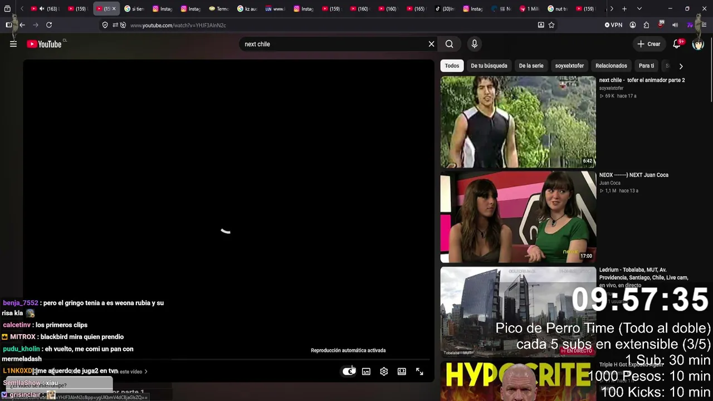Select the De tu búsqueda chip

(x=489, y=66)
